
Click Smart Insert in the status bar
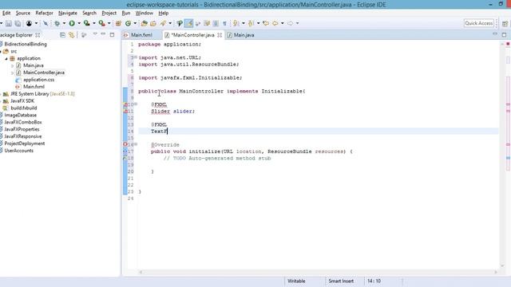pyautogui.click(x=341, y=281)
